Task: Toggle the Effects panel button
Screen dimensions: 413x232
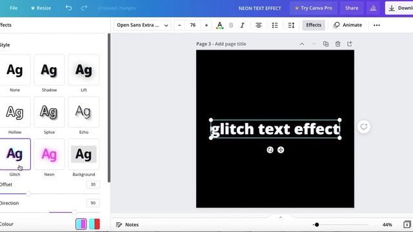Action: pos(314,25)
